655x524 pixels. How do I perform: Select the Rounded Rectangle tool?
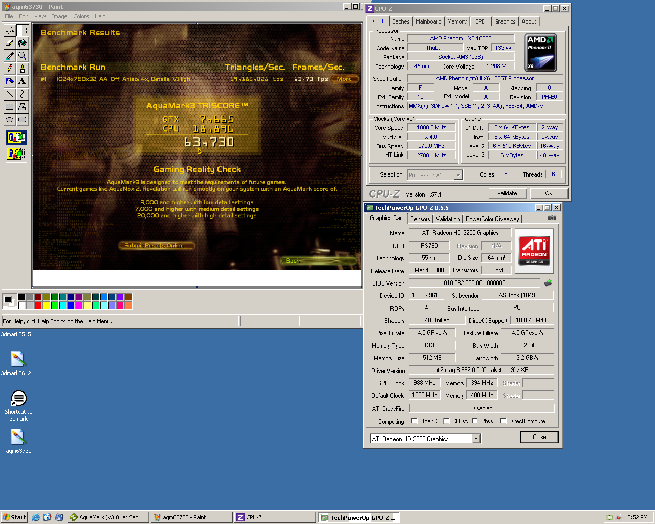tap(23, 120)
